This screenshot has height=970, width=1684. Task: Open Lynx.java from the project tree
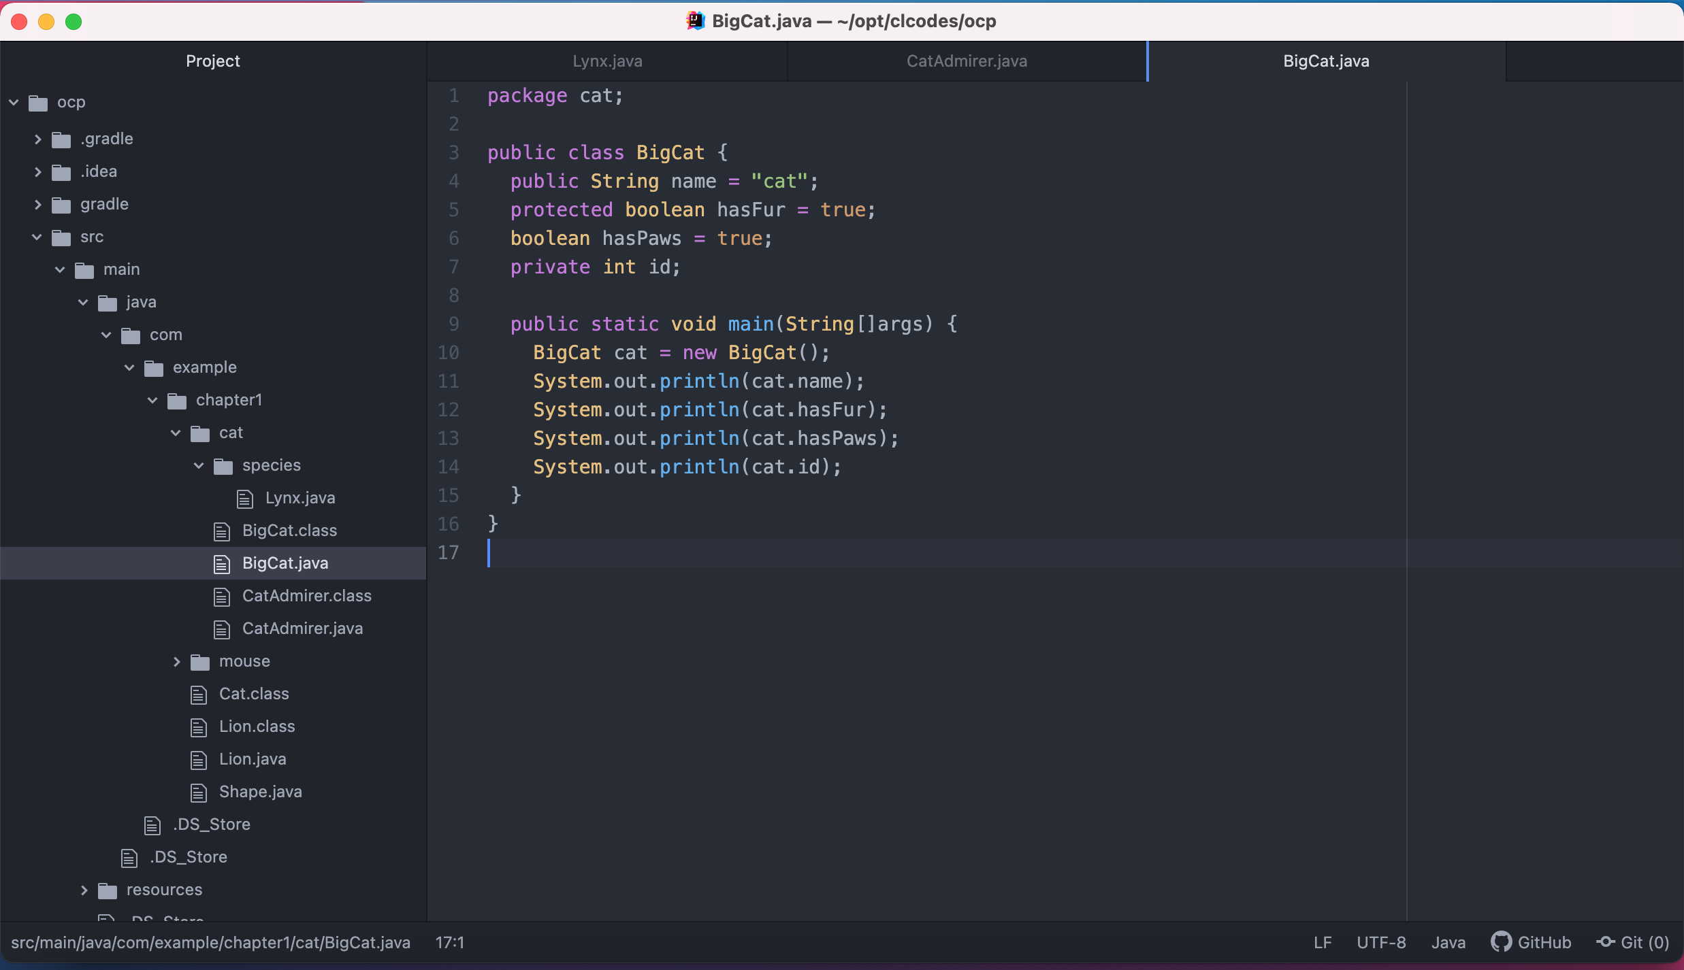300,499
